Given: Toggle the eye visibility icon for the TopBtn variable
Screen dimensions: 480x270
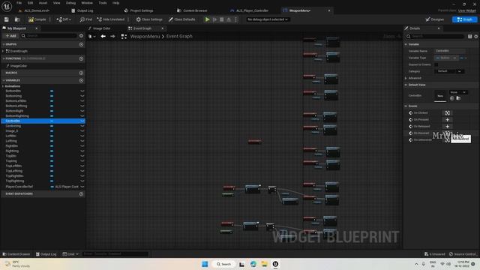Looking at the screenshot, I should (82, 156).
